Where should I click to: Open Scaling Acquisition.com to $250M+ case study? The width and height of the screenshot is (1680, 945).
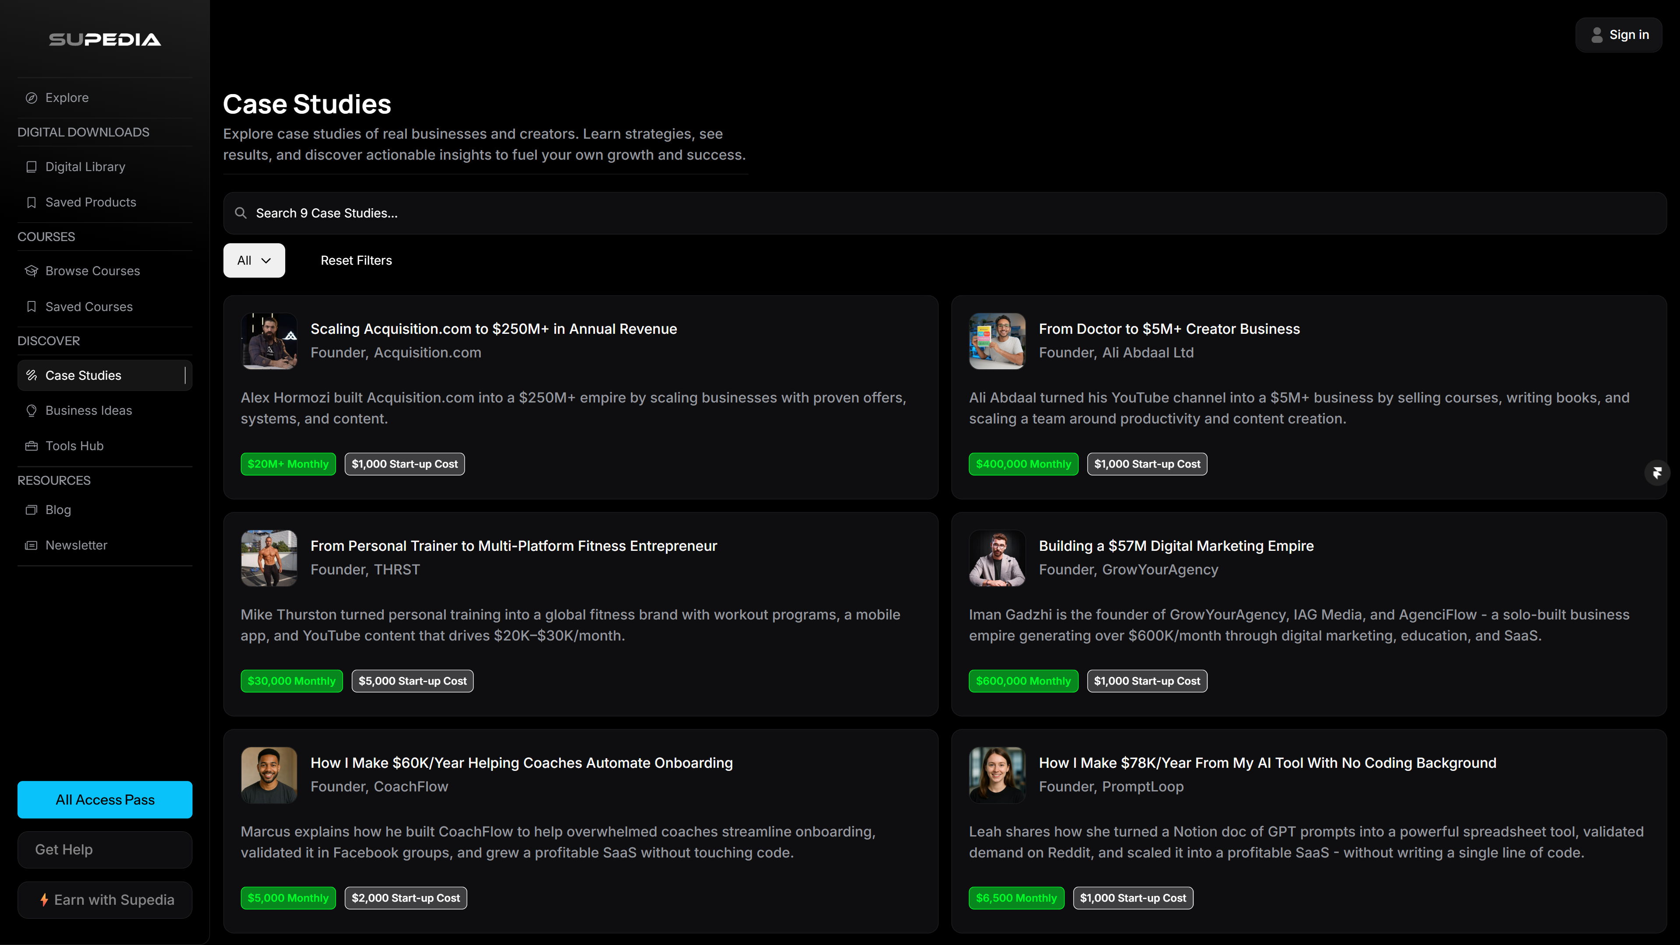pyautogui.click(x=493, y=329)
